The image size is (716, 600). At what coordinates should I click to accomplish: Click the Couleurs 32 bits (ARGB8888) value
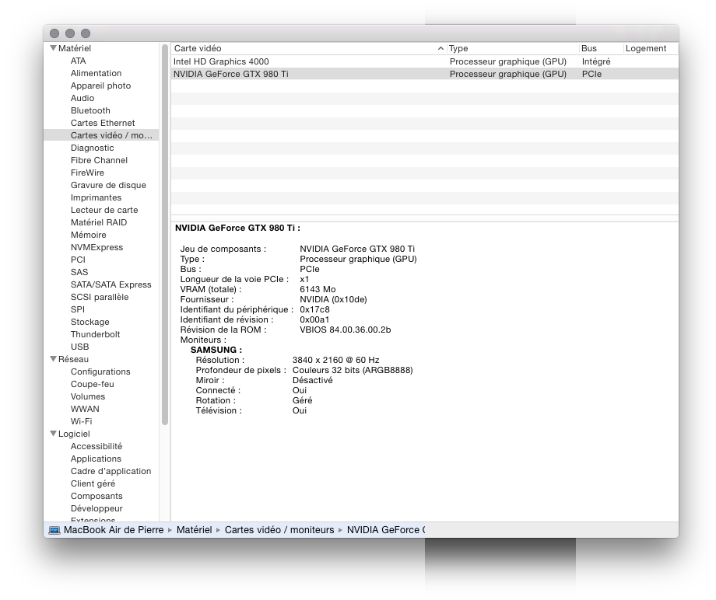click(353, 370)
